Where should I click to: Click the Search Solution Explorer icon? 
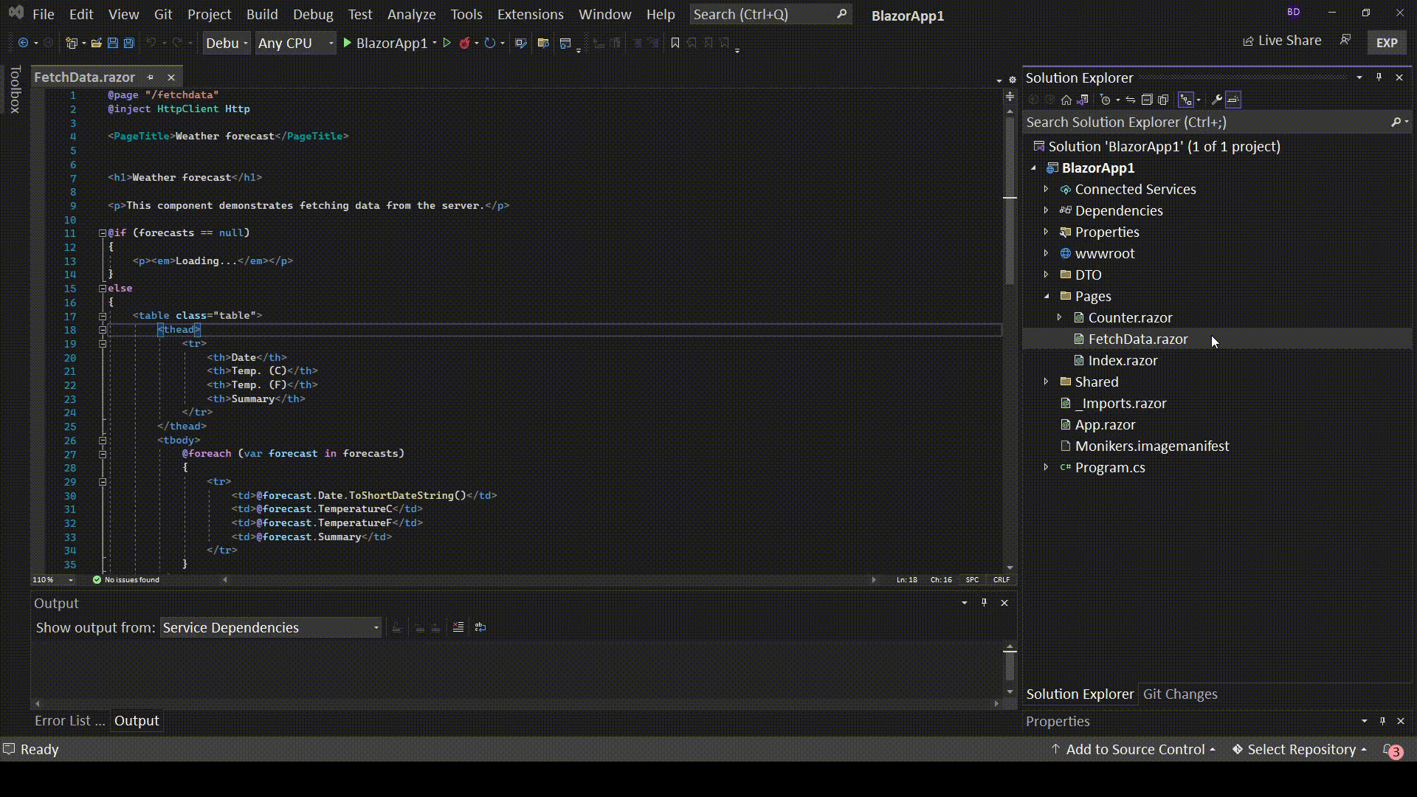[x=1396, y=122]
